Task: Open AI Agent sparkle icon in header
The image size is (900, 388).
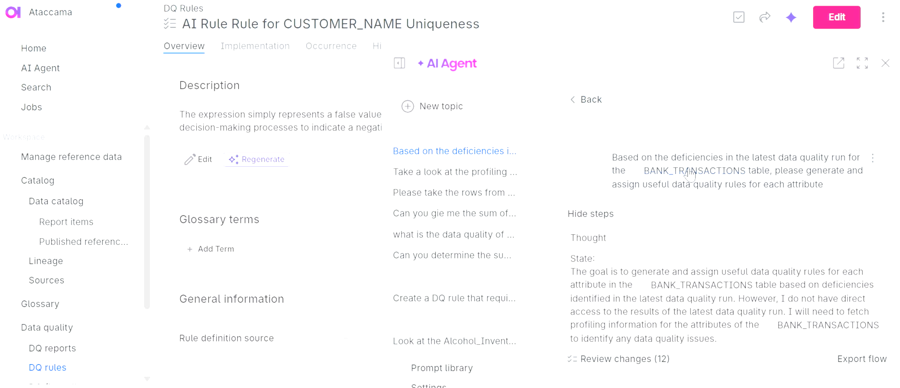Action: click(791, 17)
